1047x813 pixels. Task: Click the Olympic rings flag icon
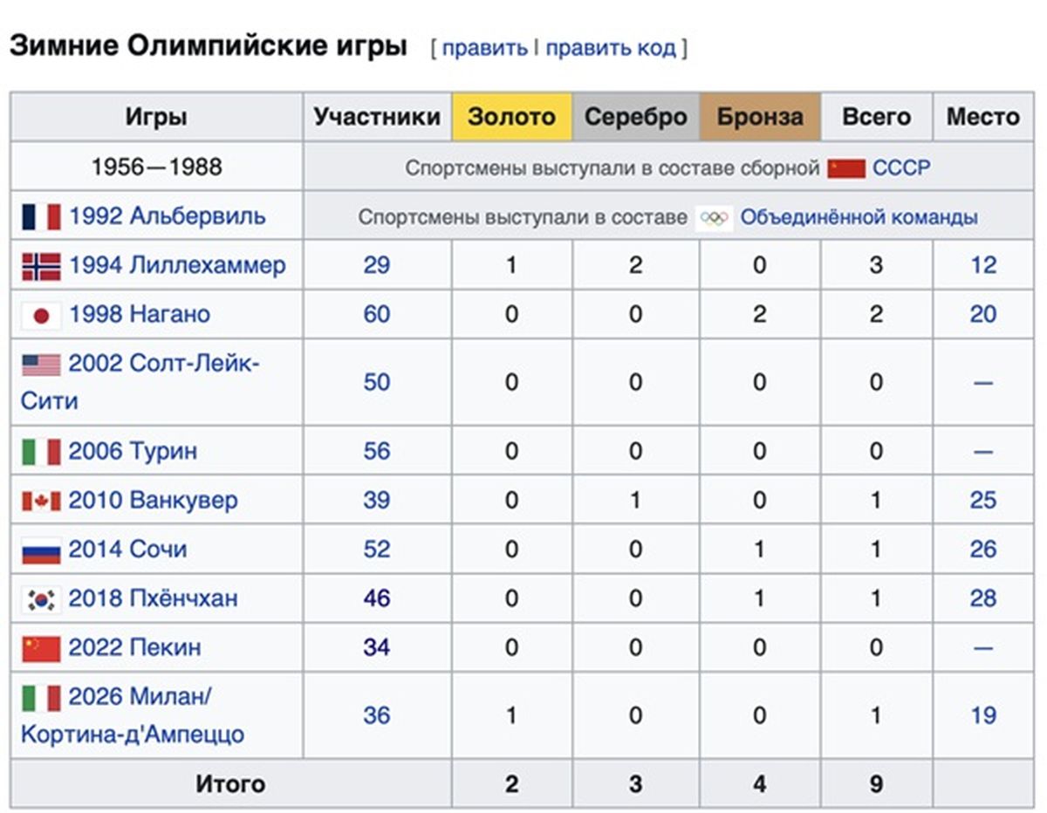[x=715, y=217]
